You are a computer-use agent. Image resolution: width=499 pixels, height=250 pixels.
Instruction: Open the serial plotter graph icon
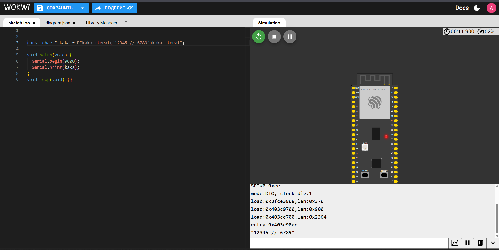tap(455, 243)
